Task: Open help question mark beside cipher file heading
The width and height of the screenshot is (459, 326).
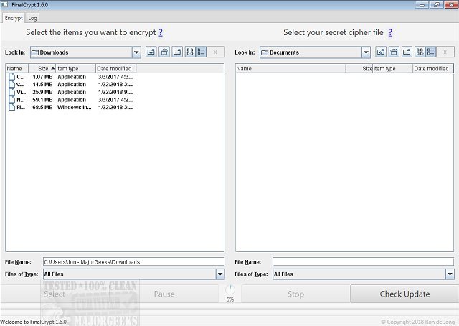Action: [x=390, y=32]
